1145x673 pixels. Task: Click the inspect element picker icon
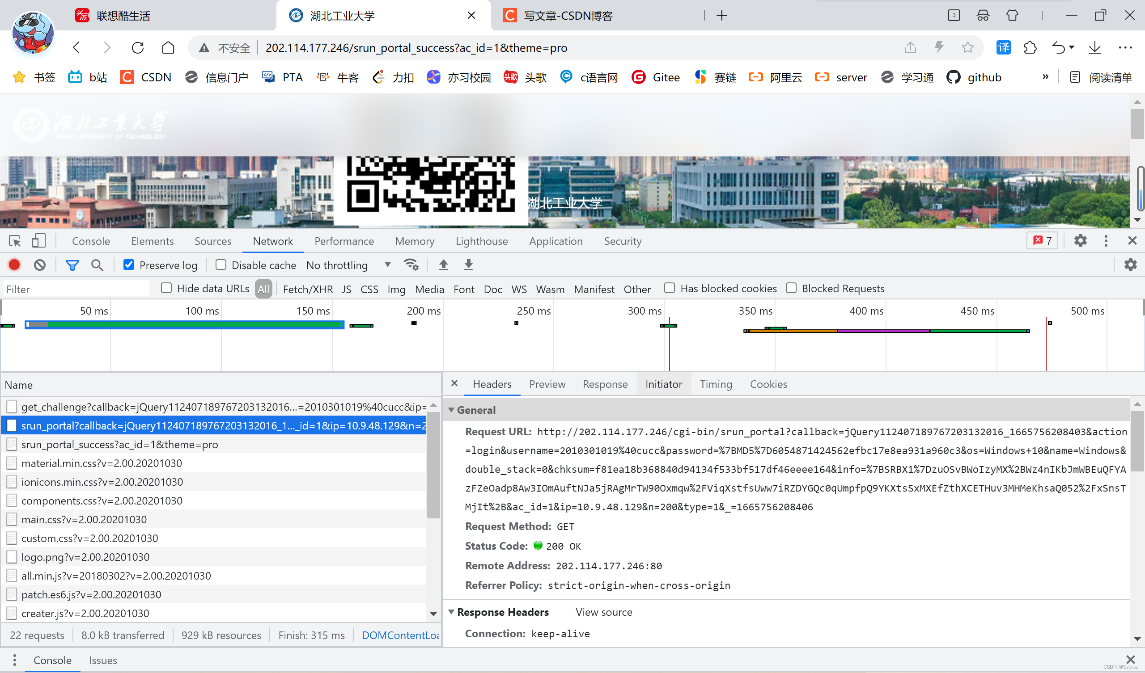point(15,241)
